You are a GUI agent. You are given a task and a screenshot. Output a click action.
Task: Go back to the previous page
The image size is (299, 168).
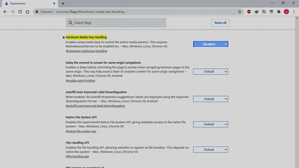pyautogui.click(x=5, y=12)
